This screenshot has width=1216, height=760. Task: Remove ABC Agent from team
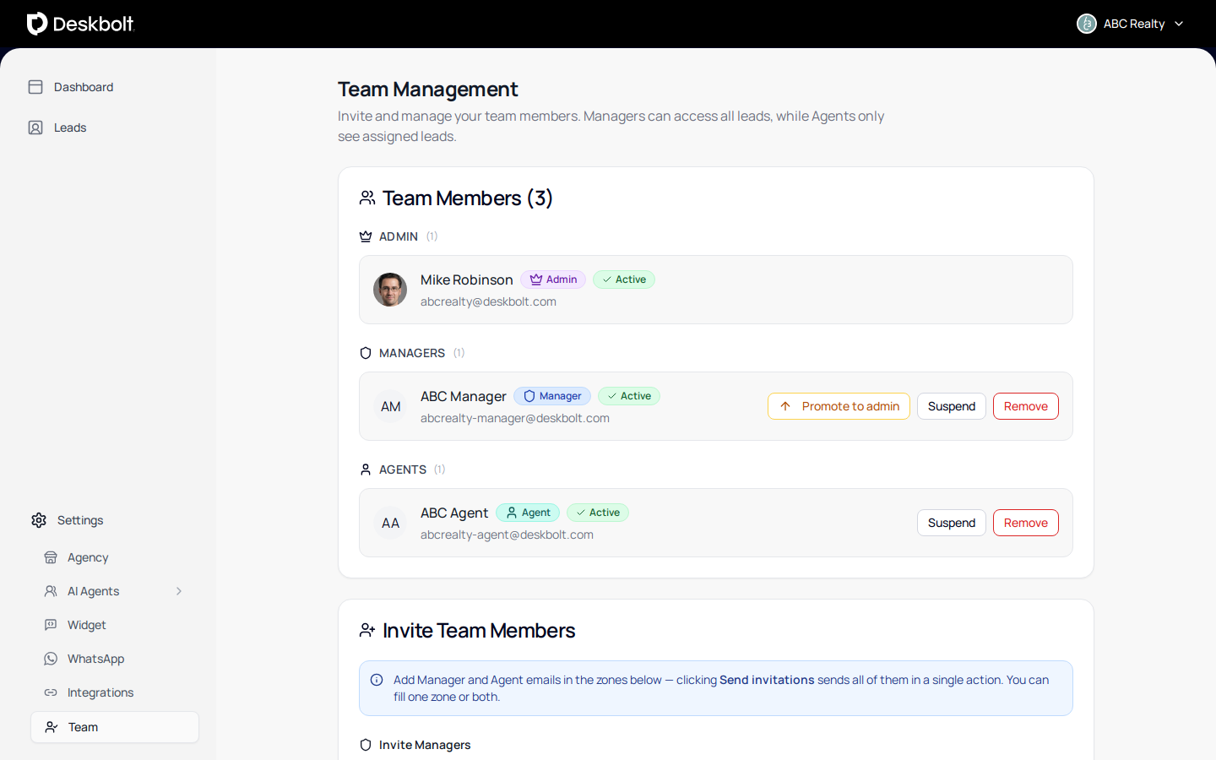point(1026,523)
